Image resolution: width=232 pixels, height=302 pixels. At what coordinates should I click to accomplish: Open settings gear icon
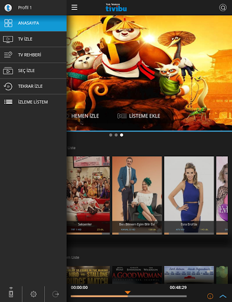pos(34,294)
